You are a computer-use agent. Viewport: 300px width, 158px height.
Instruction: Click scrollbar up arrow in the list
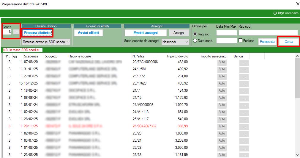tap(297, 56)
